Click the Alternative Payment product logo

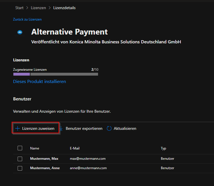coord(20,32)
